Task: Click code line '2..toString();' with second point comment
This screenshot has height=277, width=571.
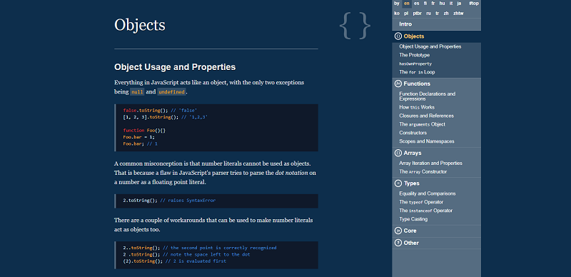Action: (x=200, y=248)
